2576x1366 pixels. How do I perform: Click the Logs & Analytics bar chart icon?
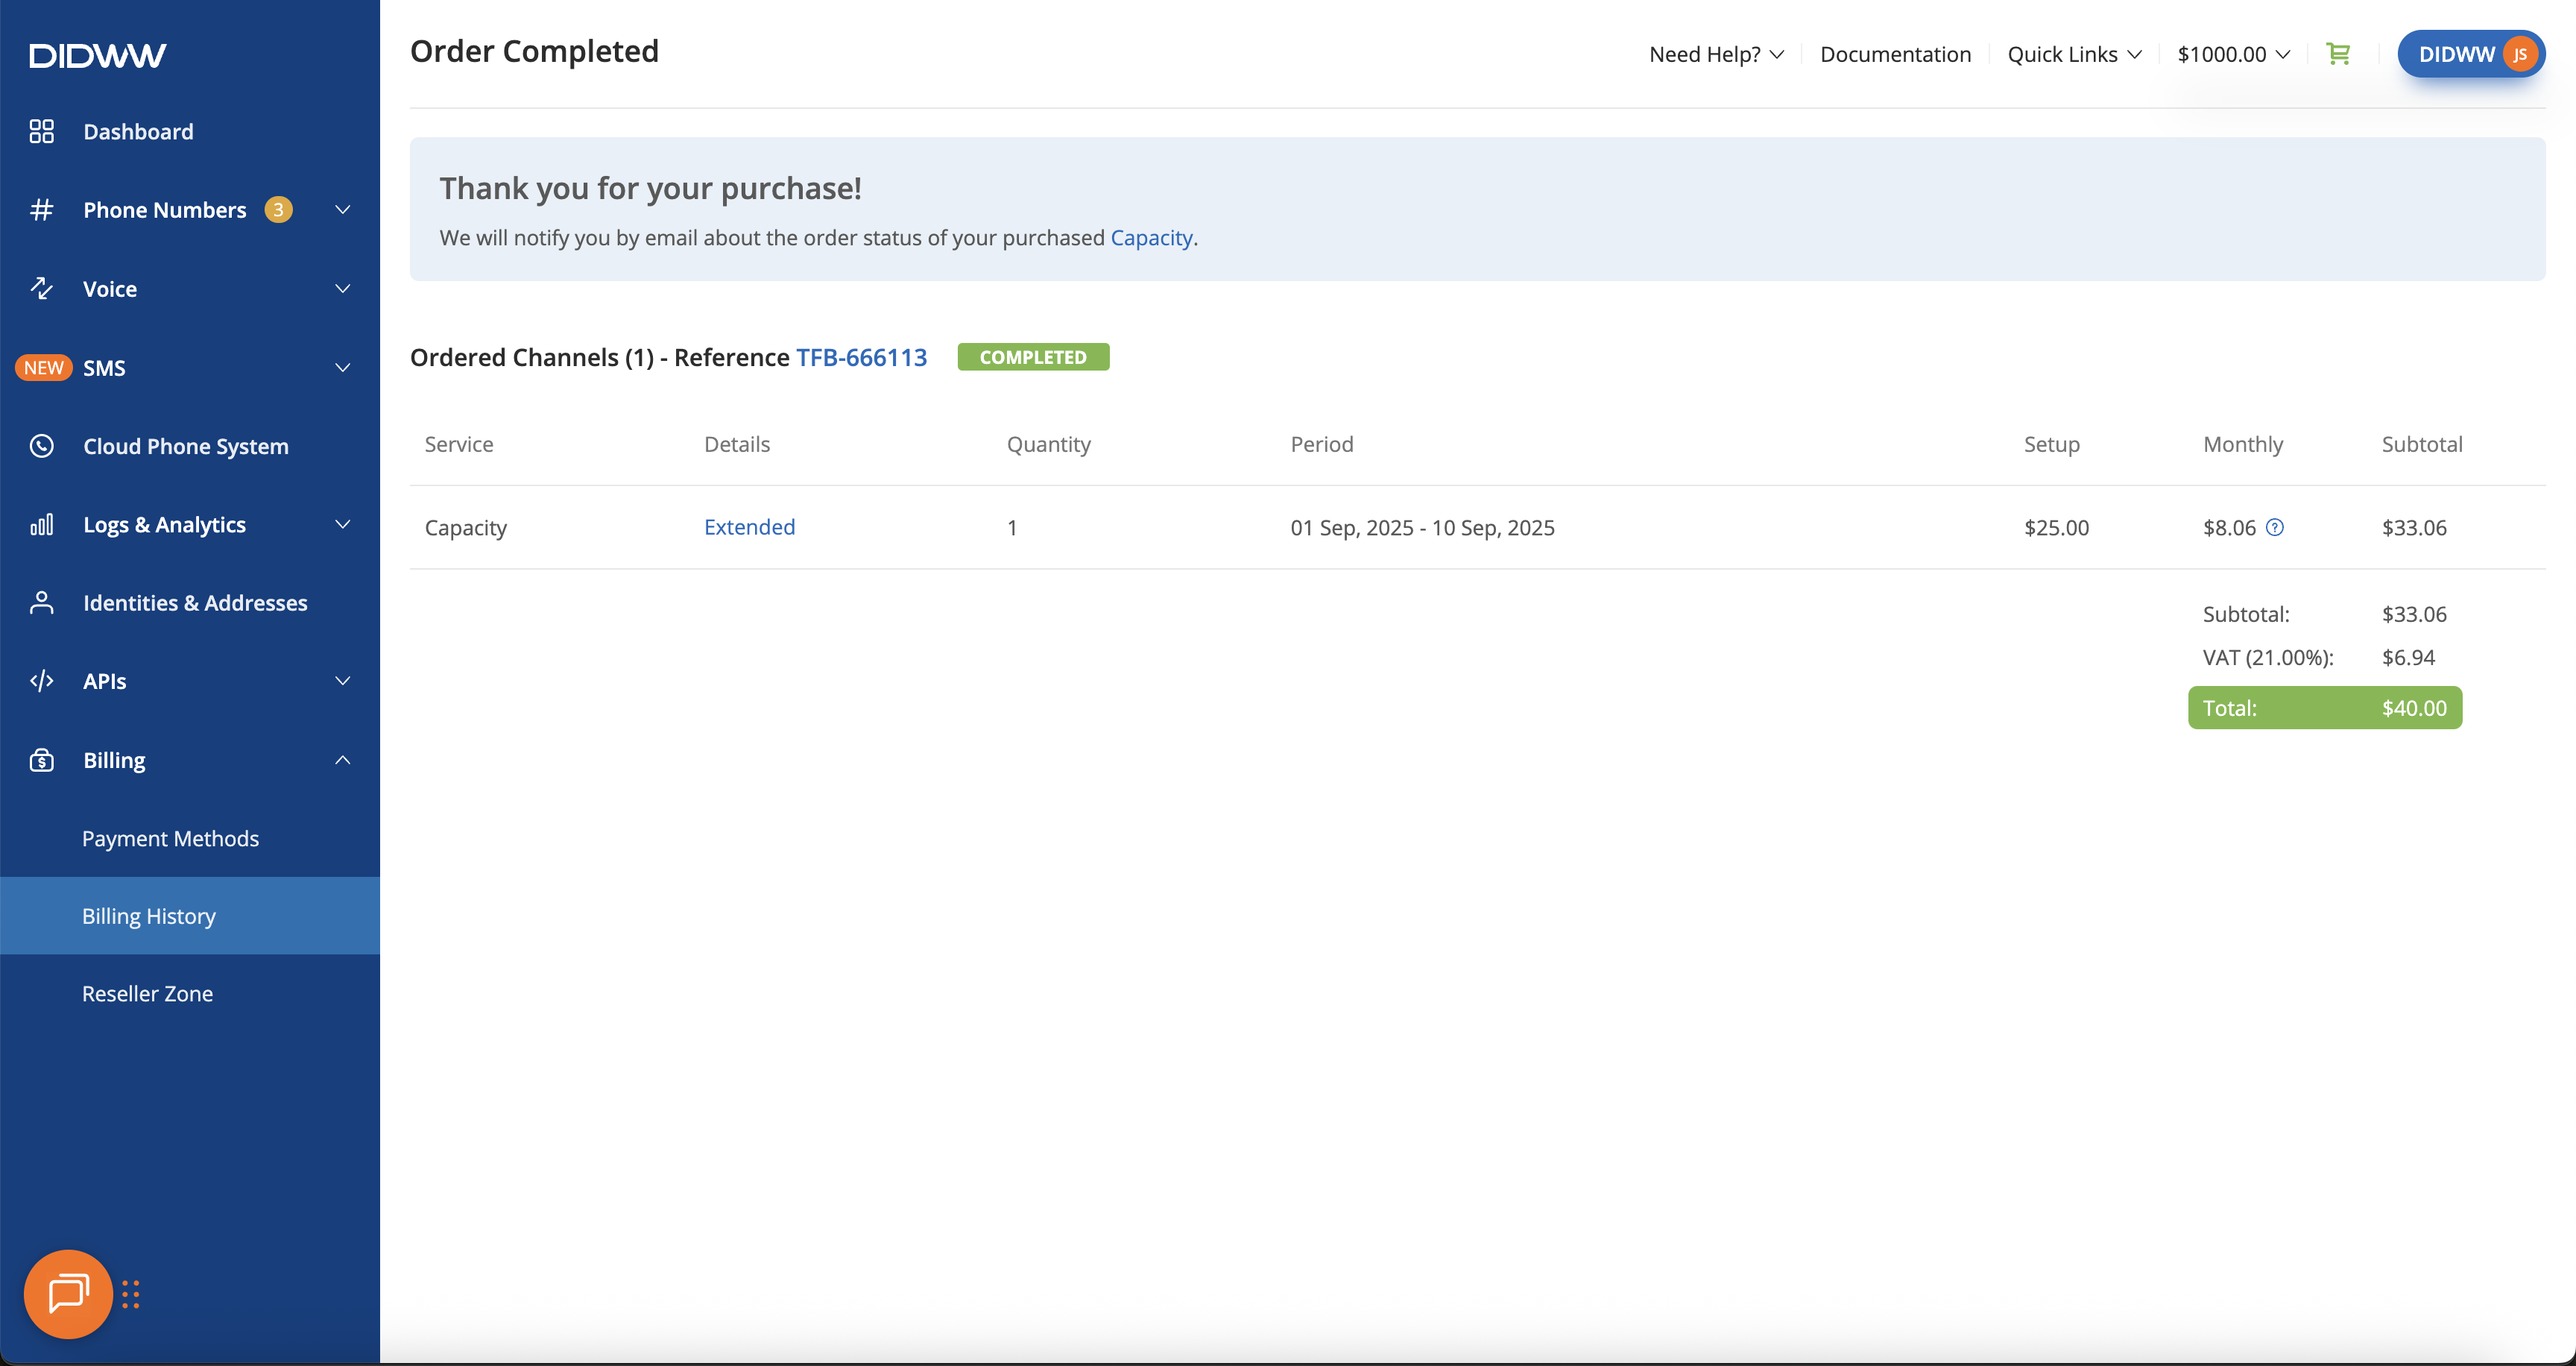click(x=41, y=524)
